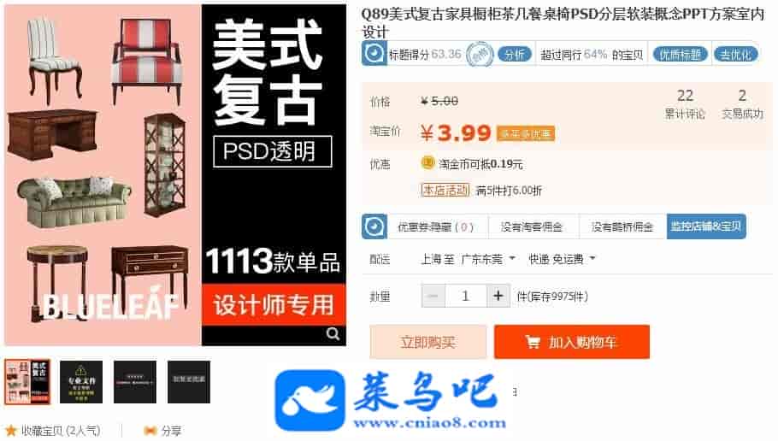This screenshot has height=441, width=778.
Task: Select the 没有淘客佣金 tab
Action: (532, 226)
